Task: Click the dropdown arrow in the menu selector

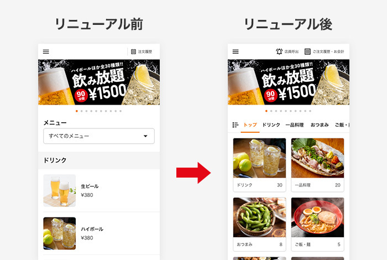Action: pos(145,136)
